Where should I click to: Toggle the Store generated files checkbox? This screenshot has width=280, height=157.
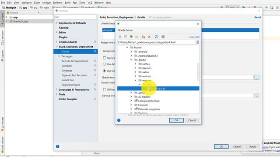pos(105,58)
